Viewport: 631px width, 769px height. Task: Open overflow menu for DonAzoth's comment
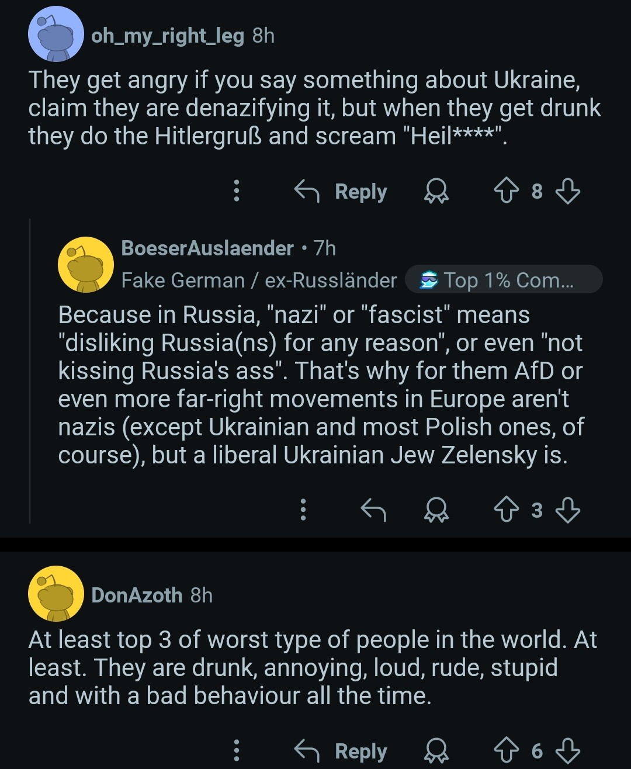[237, 750]
